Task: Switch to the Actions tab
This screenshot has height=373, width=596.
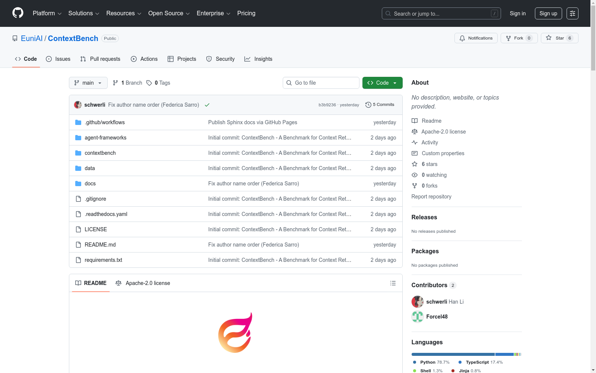Action: coord(144,59)
